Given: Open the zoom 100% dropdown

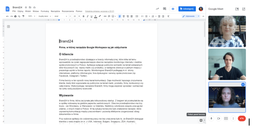Looking at the screenshot, I should click(32, 16).
